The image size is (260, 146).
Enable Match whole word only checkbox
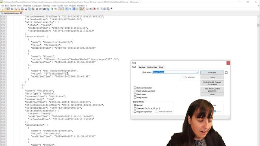[135, 91]
